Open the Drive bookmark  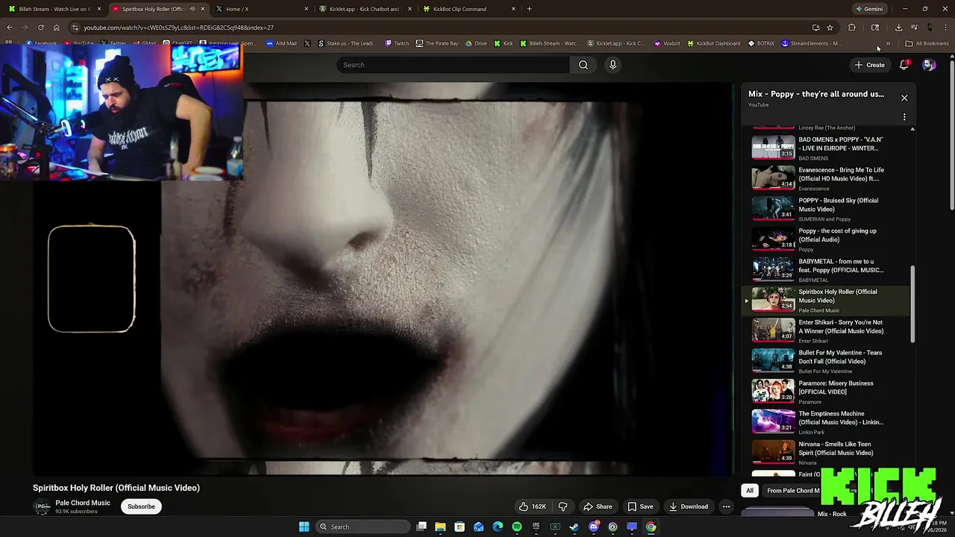pos(476,43)
